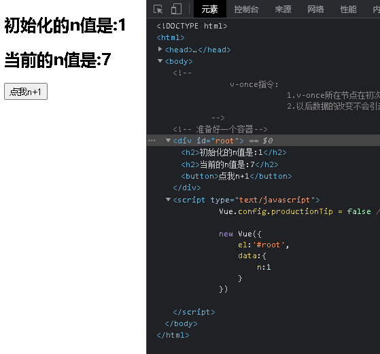
Task: Click the == $0 marker on div root row
Action: tap(261, 141)
